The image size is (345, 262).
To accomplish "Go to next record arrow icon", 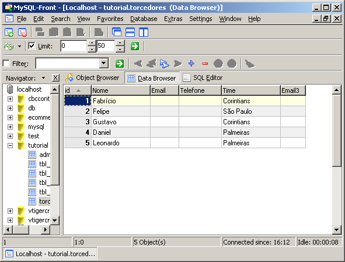I will [x=178, y=64].
